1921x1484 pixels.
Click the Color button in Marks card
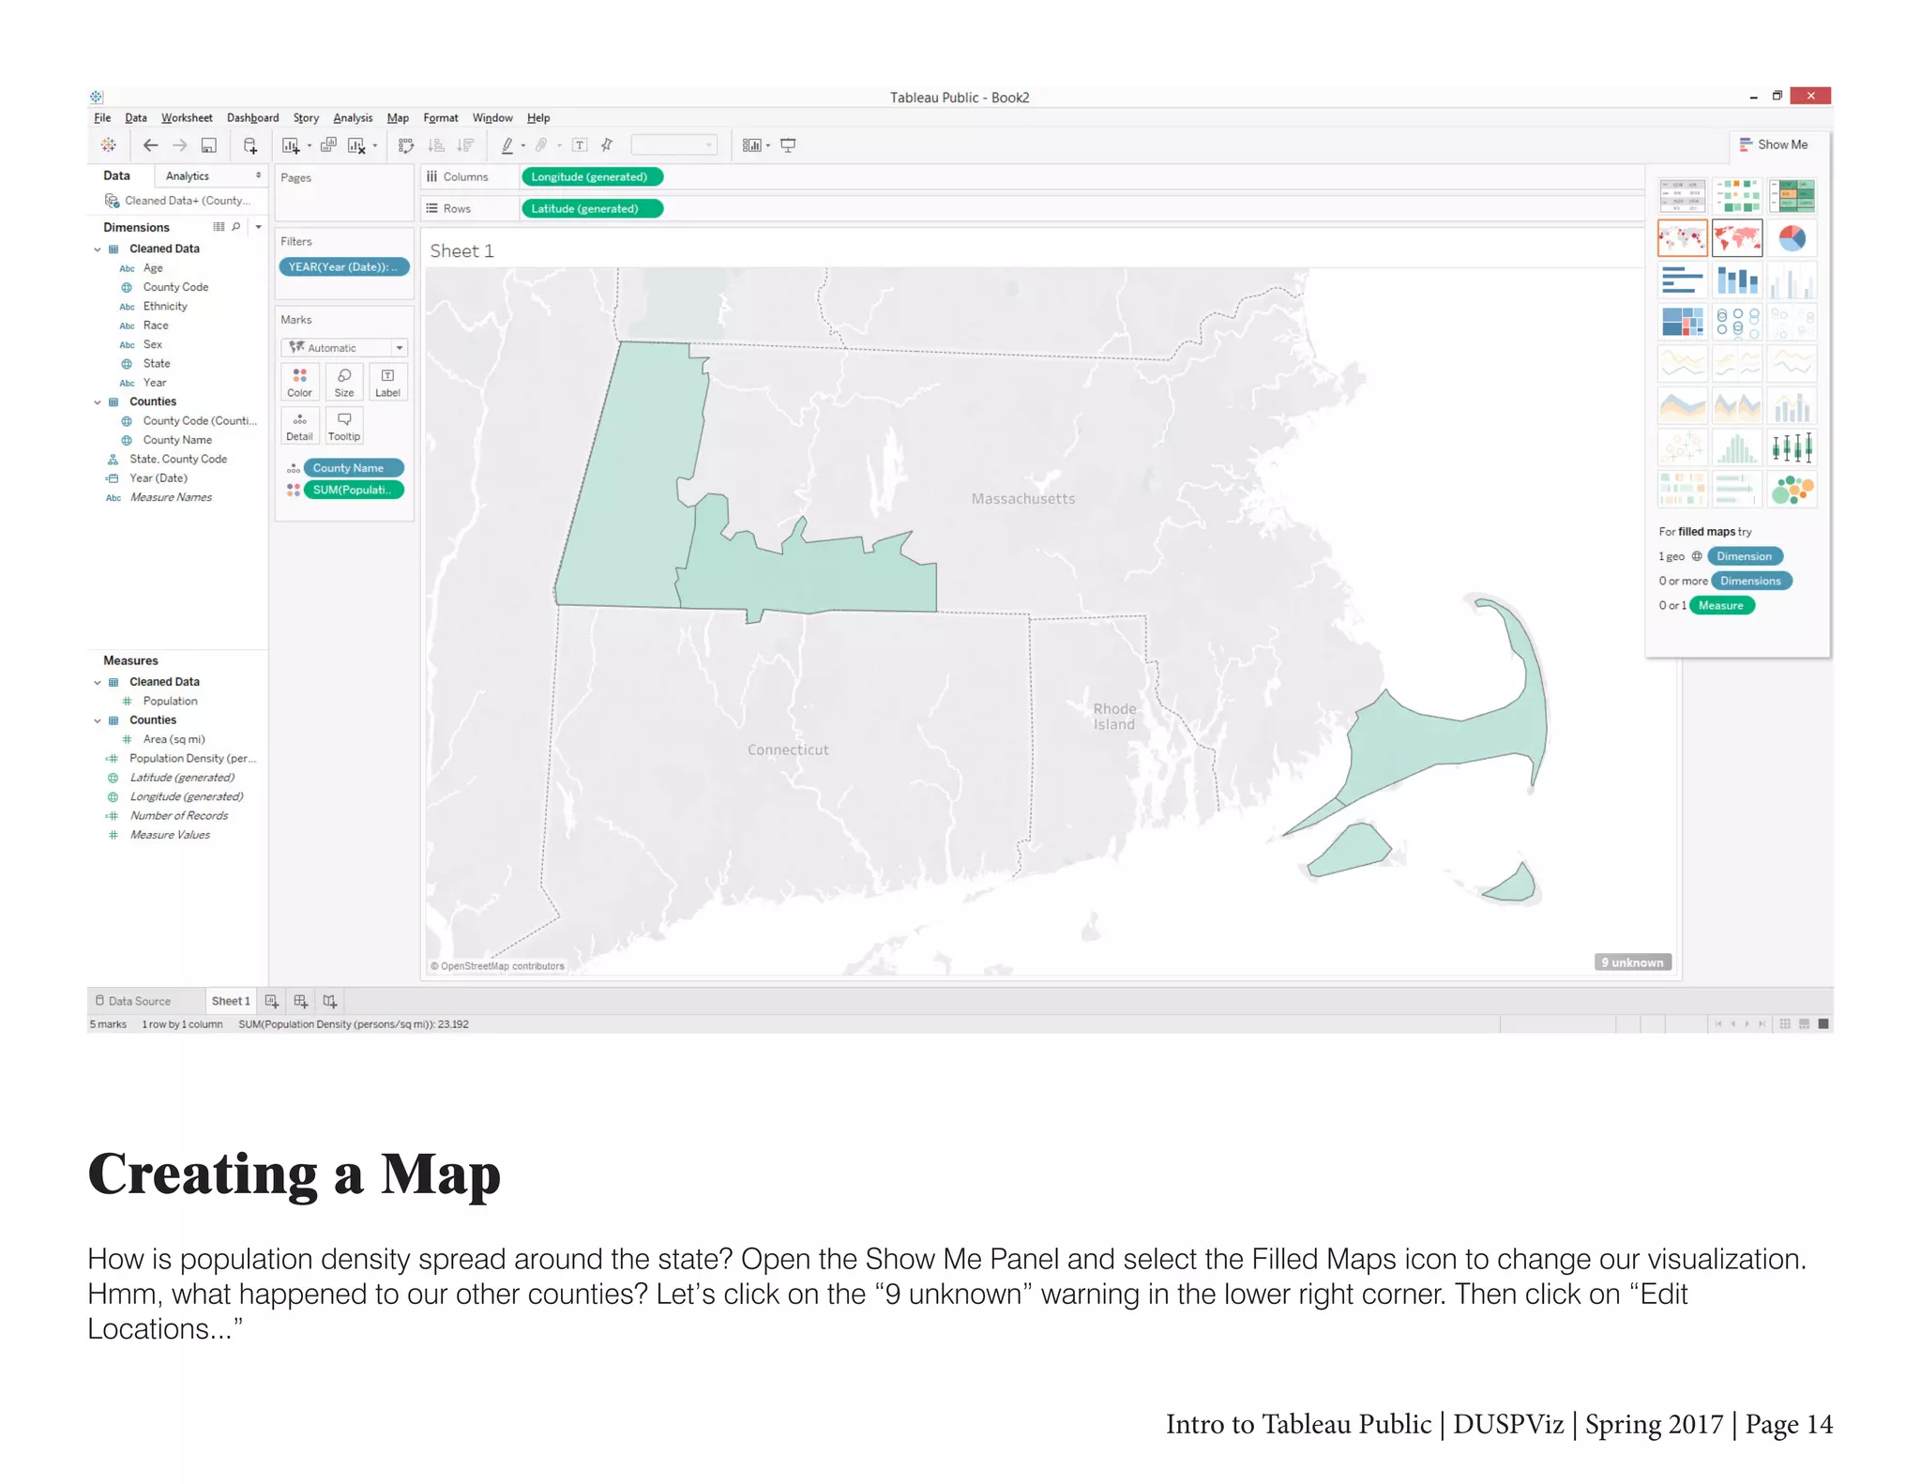pyautogui.click(x=300, y=383)
